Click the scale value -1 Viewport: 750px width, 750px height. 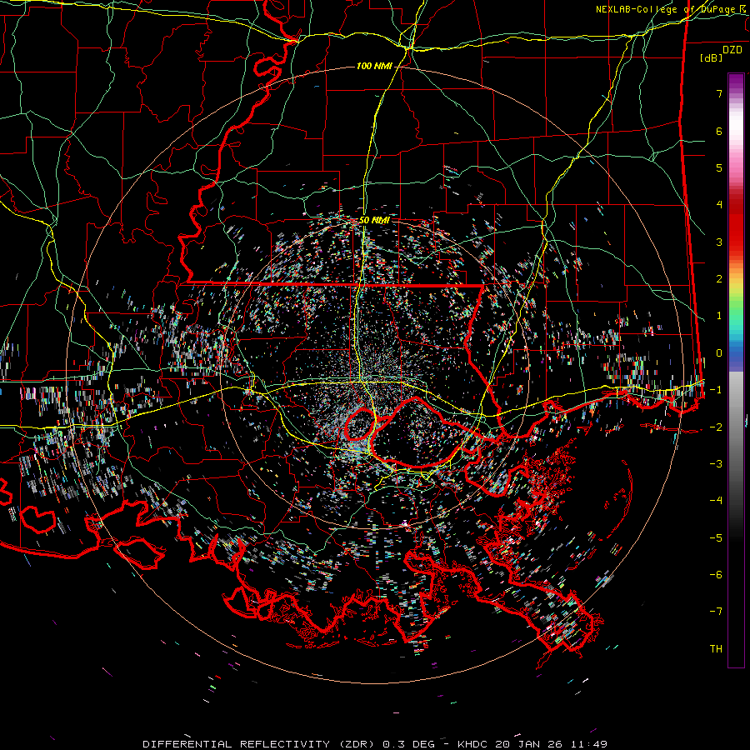(716, 390)
